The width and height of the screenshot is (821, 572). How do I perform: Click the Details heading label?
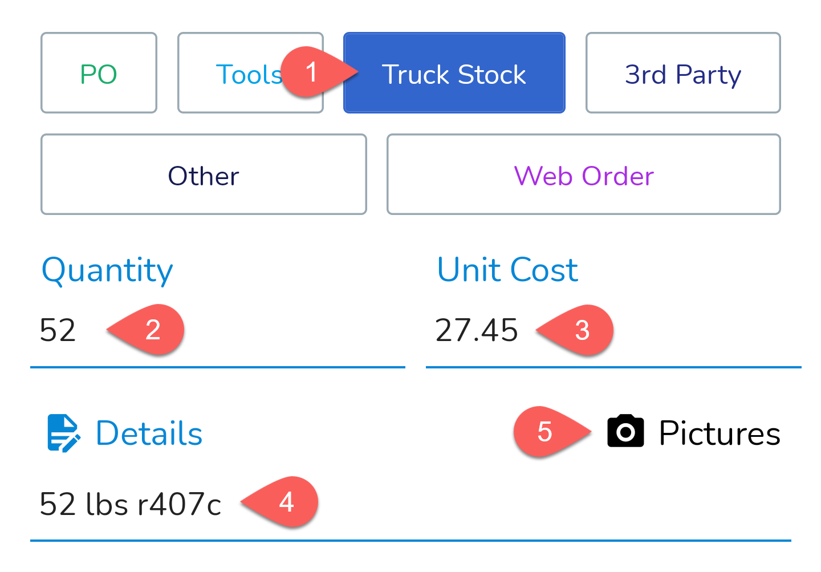[x=149, y=433]
